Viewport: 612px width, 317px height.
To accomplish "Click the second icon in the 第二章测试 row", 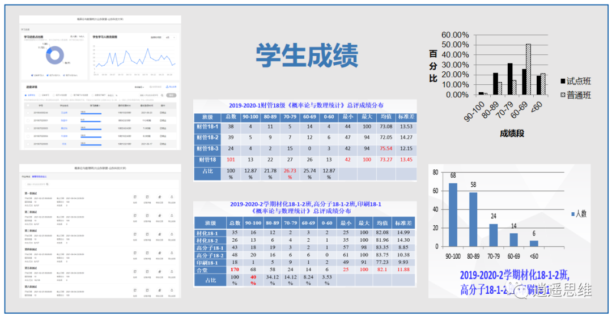I will [x=147, y=215].
